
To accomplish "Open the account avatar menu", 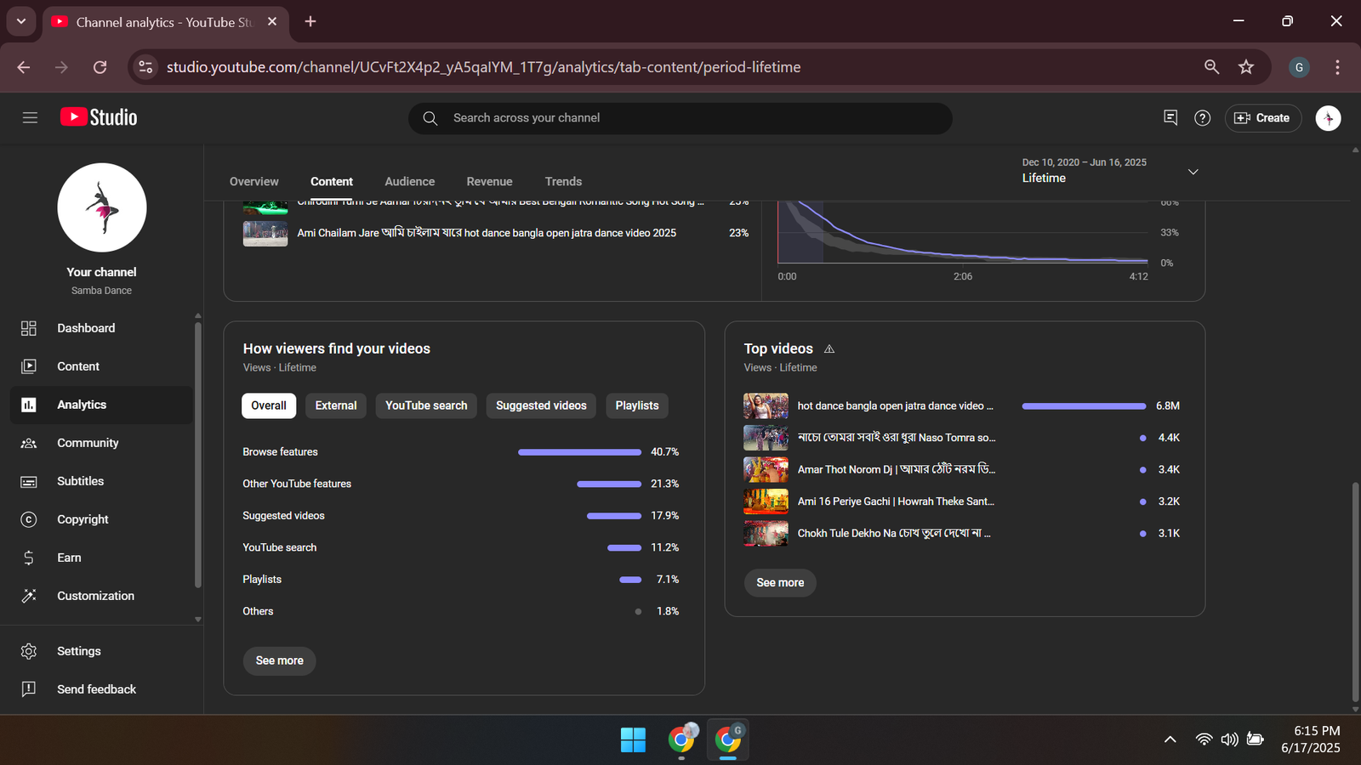I will click(1328, 118).
